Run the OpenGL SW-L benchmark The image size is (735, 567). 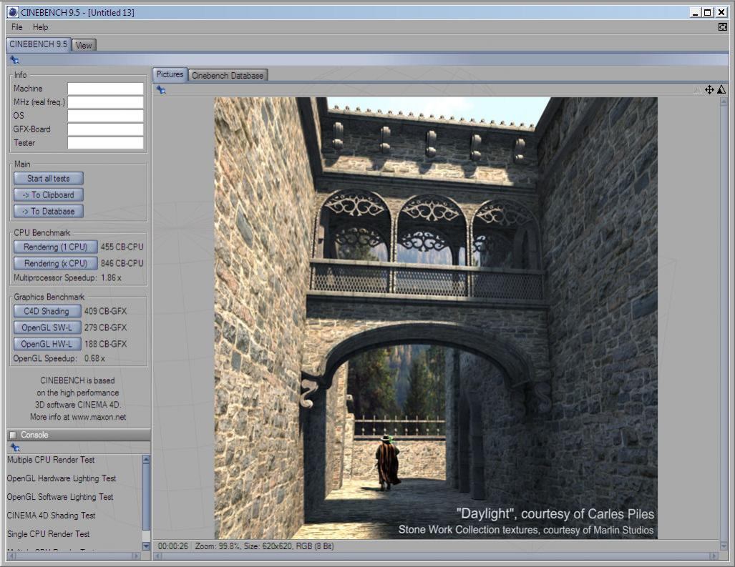[x=47, y=327]
